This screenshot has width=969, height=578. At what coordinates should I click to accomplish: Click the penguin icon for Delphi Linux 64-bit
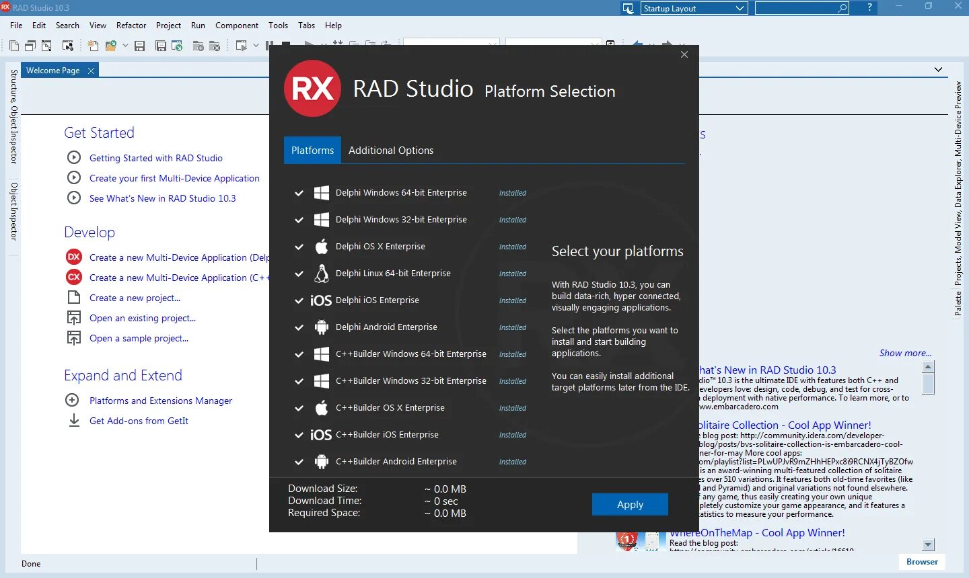coord(322,274)
